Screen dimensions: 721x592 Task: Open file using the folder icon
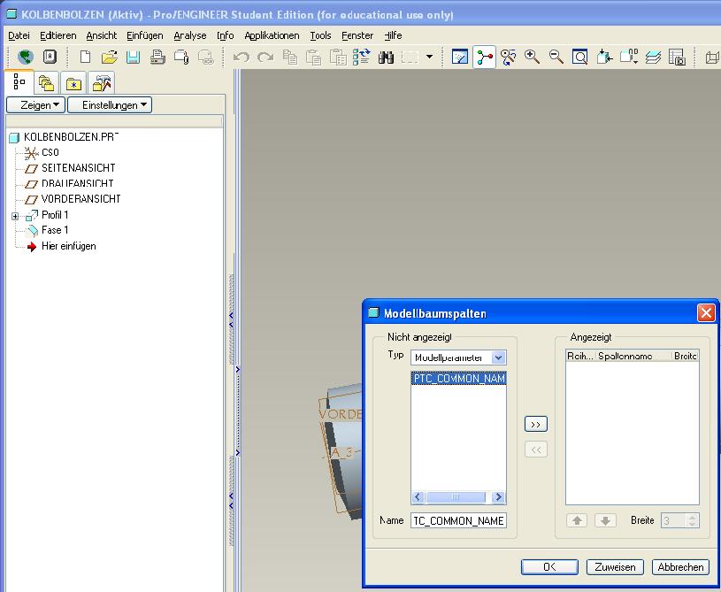(x=110, y=57)
